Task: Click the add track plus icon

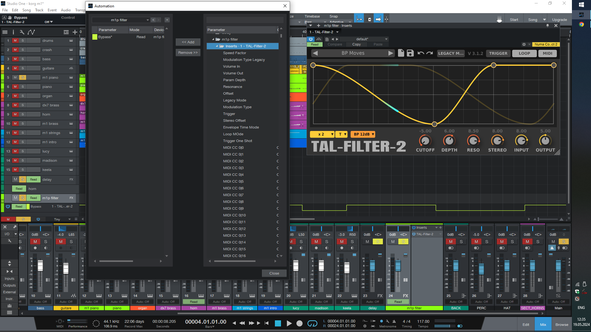Action: coord(75,32)
